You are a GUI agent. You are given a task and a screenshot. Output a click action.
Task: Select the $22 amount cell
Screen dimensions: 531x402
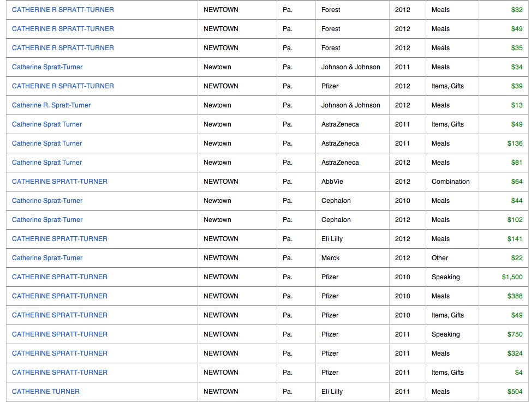[x=503, y=258]
